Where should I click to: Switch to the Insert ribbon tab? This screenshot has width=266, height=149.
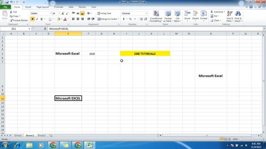(x=28, y=7)
